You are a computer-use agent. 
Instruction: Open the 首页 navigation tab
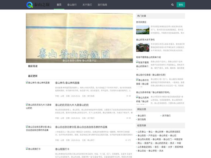tap(59, 5)
